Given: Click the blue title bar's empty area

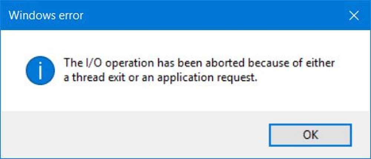Looking at the screenshot, I should [x=213, y=16].
